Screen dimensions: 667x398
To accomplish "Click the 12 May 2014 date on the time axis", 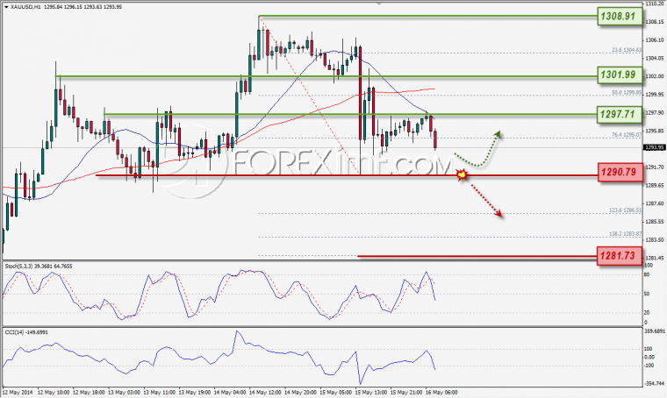I will pyautogui.click(x=18, y=392).
